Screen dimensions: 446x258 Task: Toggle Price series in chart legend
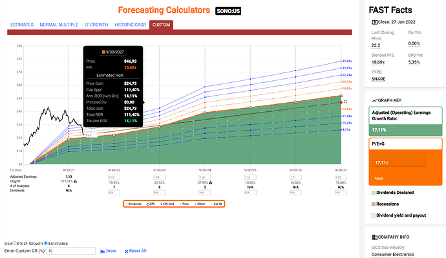tap(184, 204)
